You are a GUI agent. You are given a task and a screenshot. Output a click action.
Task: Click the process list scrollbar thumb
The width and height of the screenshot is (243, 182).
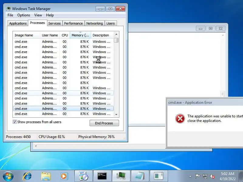116,40
